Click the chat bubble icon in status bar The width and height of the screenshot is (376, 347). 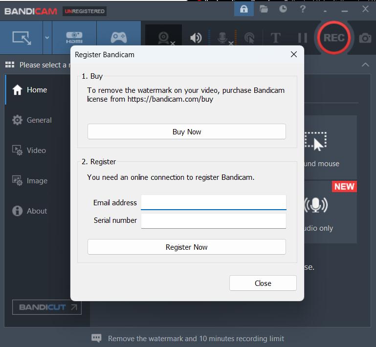pos(96,338)
